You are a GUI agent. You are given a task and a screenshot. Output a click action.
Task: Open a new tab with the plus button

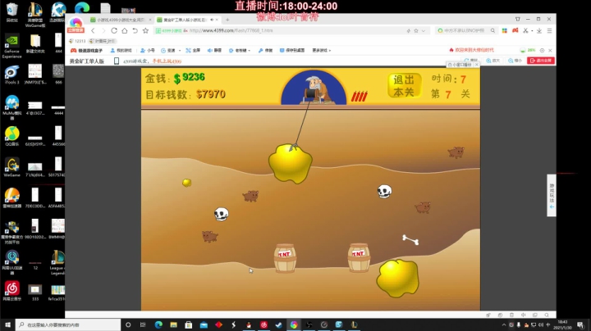click(x=227, y=20)
